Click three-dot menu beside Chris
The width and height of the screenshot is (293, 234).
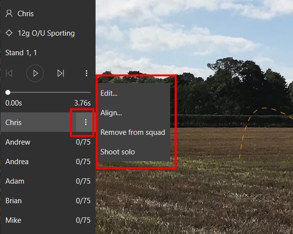85,123
